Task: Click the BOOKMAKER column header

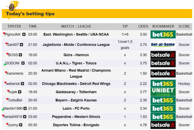Action: [163, 26]
